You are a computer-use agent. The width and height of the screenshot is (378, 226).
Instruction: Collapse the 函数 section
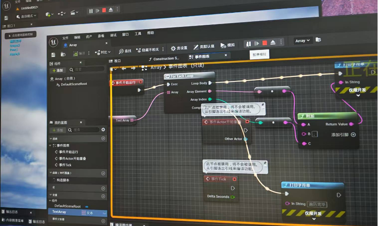(x=51, y=173)
